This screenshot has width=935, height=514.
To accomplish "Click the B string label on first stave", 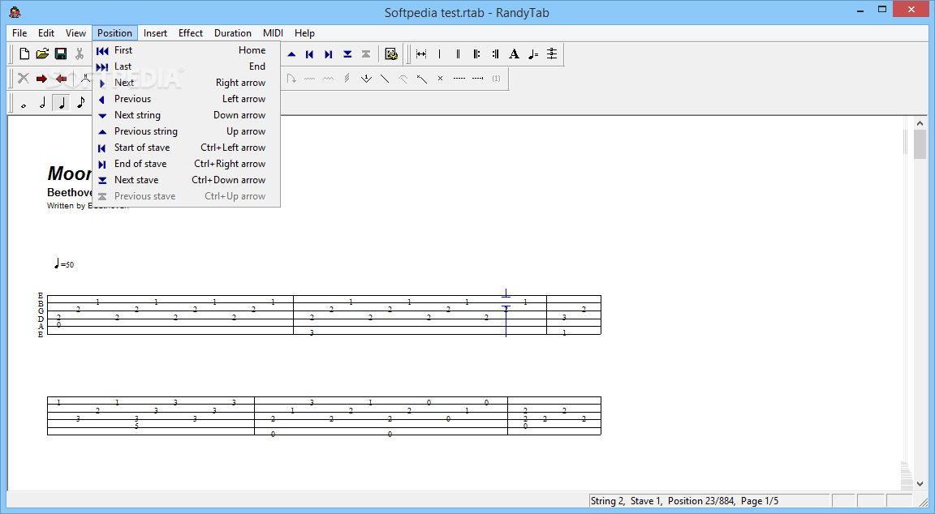I will (41, 303).
